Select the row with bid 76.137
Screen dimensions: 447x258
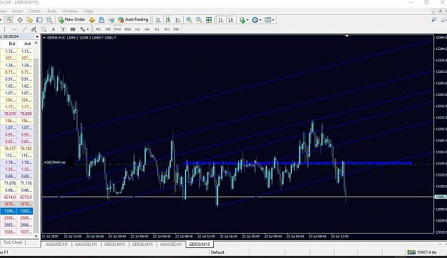click(16, 149)
